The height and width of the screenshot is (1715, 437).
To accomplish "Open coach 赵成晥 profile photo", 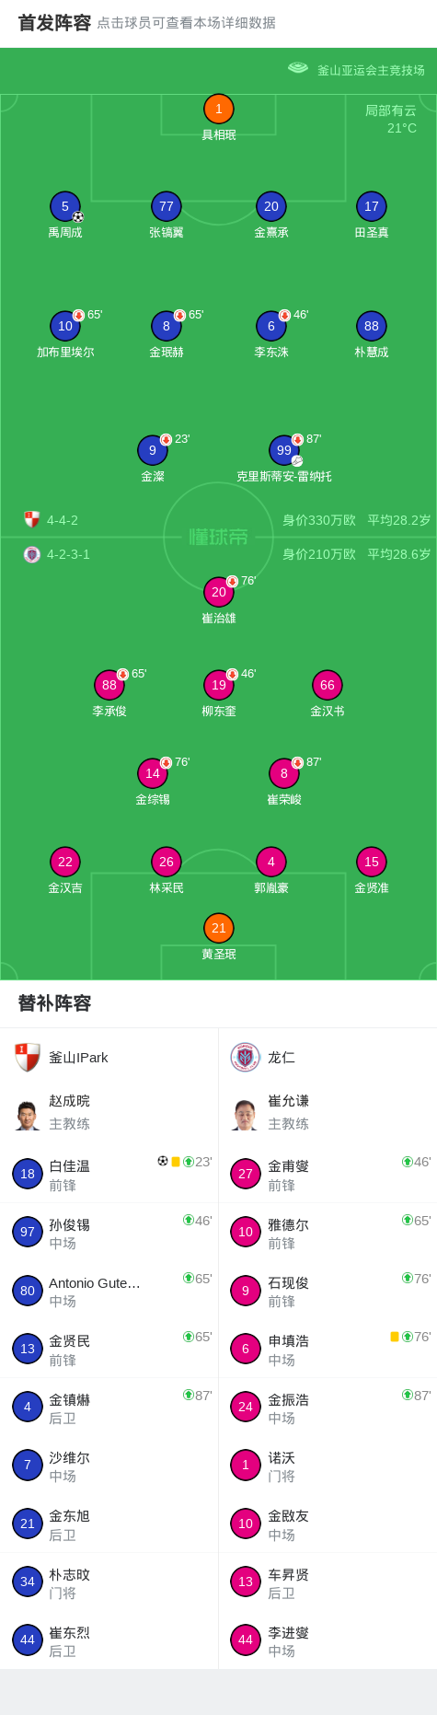I will coord(28,1114).
